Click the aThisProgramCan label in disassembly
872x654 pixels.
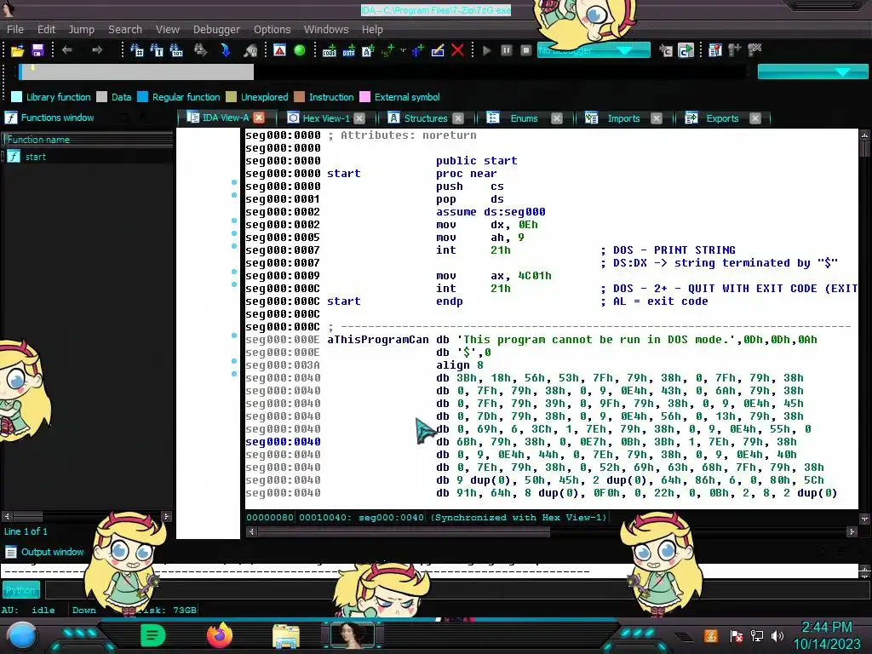(377, 340)
